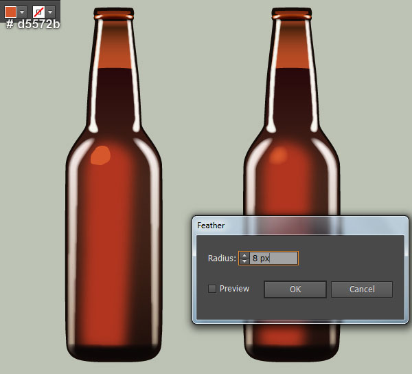
Task: Click the Feather dialog title bar
Action: (x=300, y=225)
